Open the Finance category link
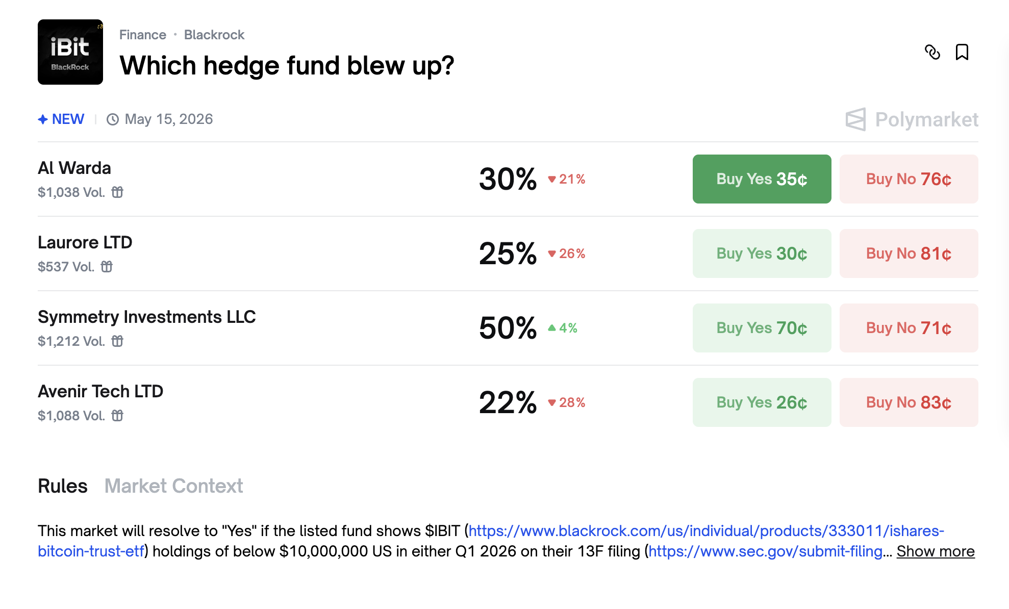 [143, 35]
